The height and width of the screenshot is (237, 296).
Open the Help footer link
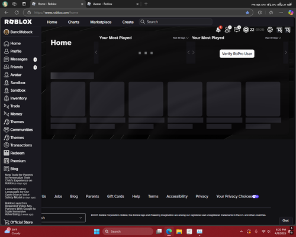point(136,197)
